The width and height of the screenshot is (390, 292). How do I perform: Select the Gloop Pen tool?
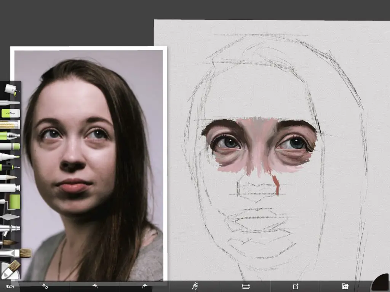pyautogui.click(x=10, y=136)
